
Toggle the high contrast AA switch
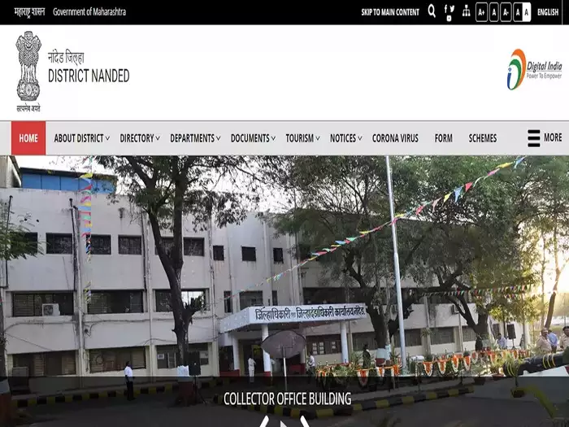click(x=522, y=12)
